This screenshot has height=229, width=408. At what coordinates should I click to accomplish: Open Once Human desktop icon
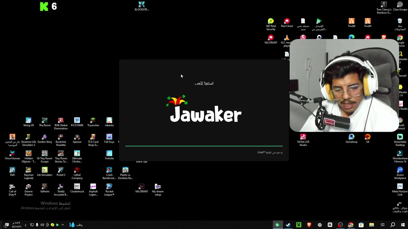[12, 155]
